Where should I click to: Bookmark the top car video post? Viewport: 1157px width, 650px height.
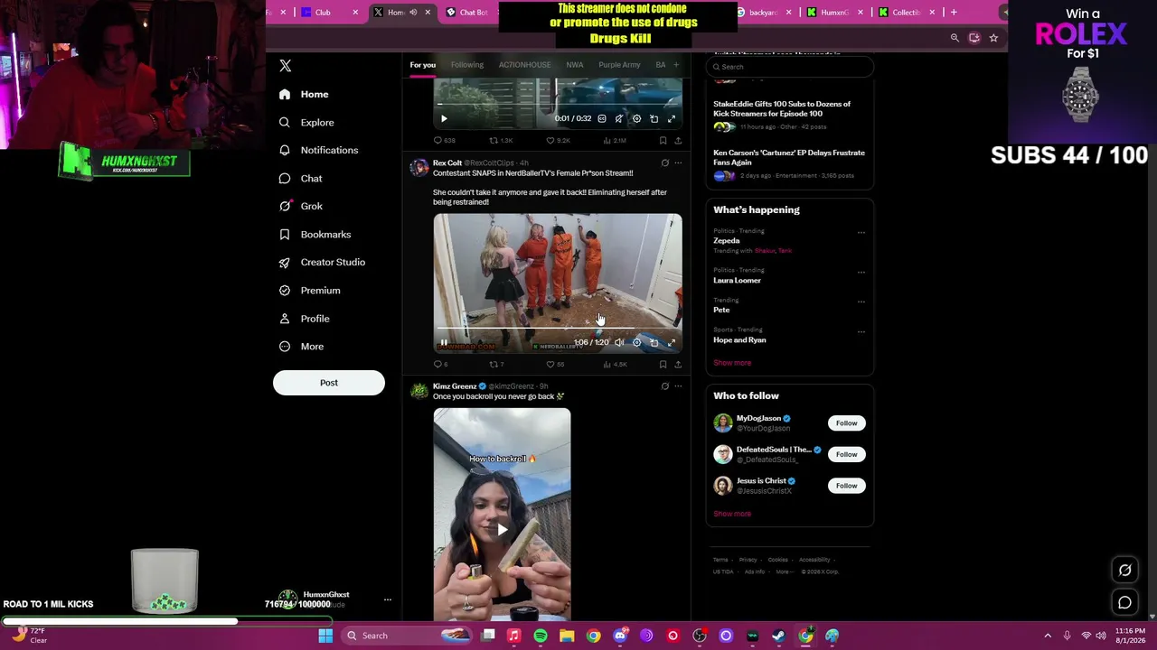(663, 140)
